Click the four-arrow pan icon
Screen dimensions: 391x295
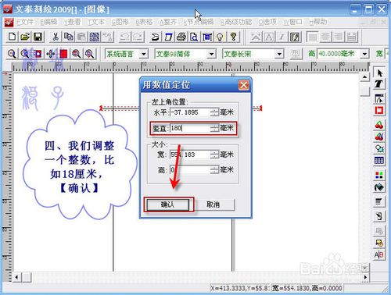(51, 54)
